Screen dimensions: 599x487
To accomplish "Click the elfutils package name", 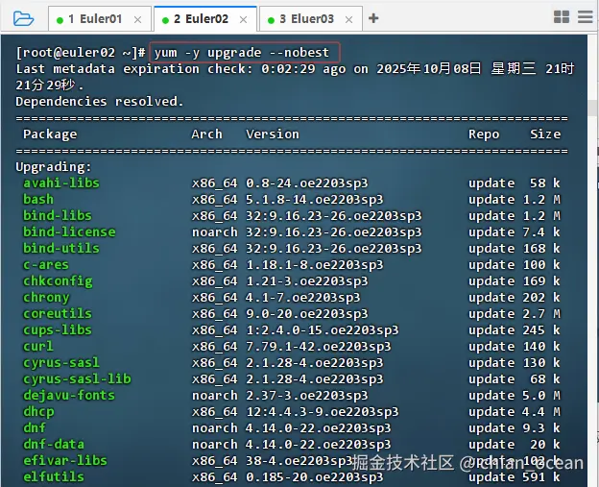I will click(54, 476).
